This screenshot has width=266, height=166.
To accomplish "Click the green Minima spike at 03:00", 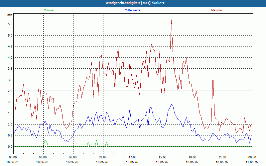I will (45, 140).
